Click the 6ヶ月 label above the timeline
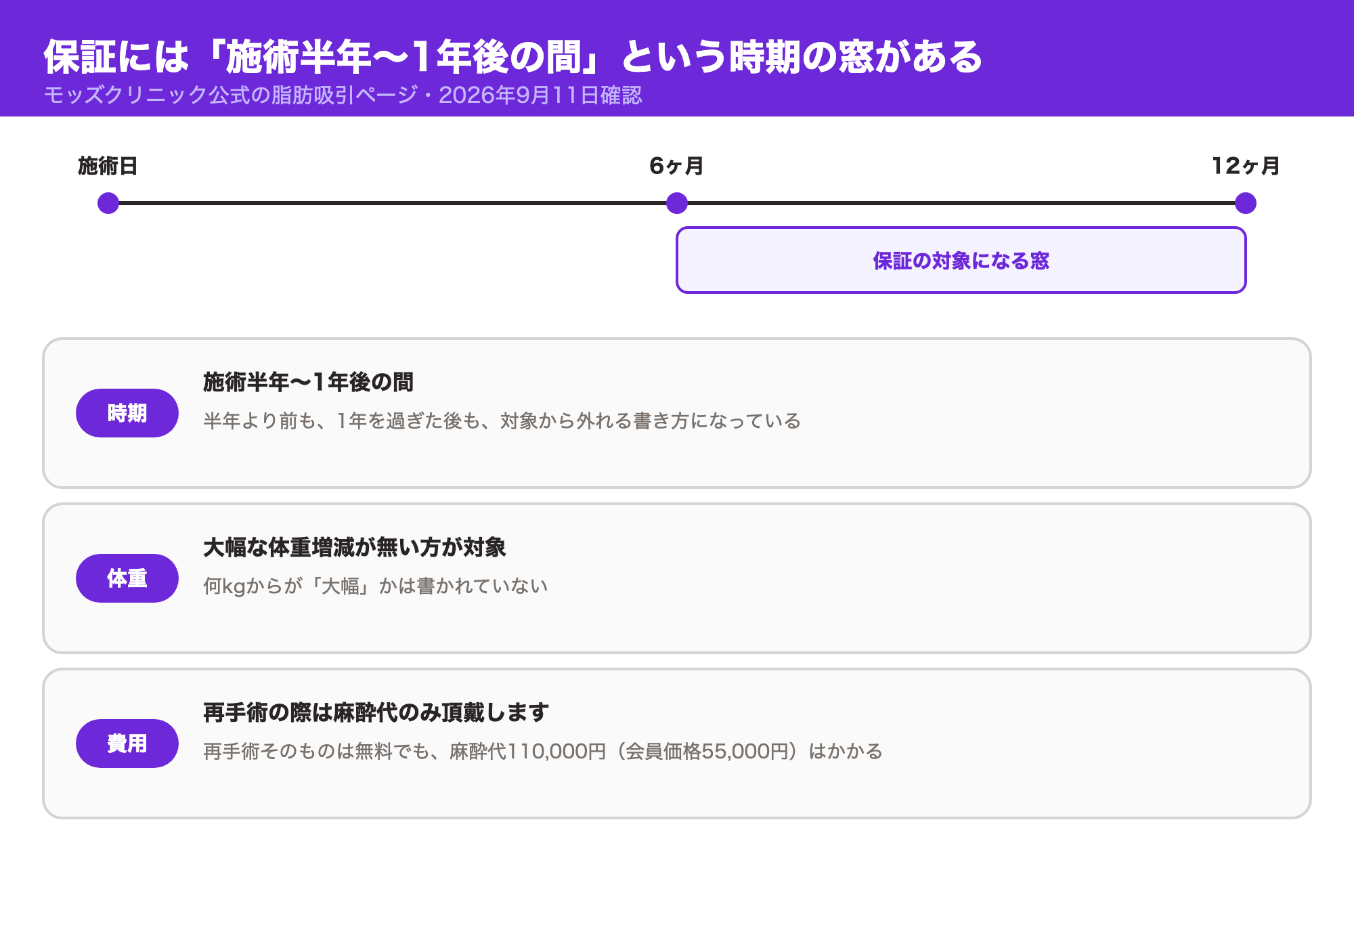This screenshot has height=948, width=1354. [677, 166]
